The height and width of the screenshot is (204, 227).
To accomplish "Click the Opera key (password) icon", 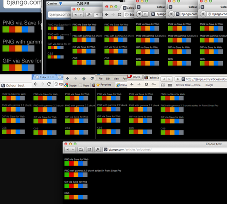I will click(x=153, y=84).
